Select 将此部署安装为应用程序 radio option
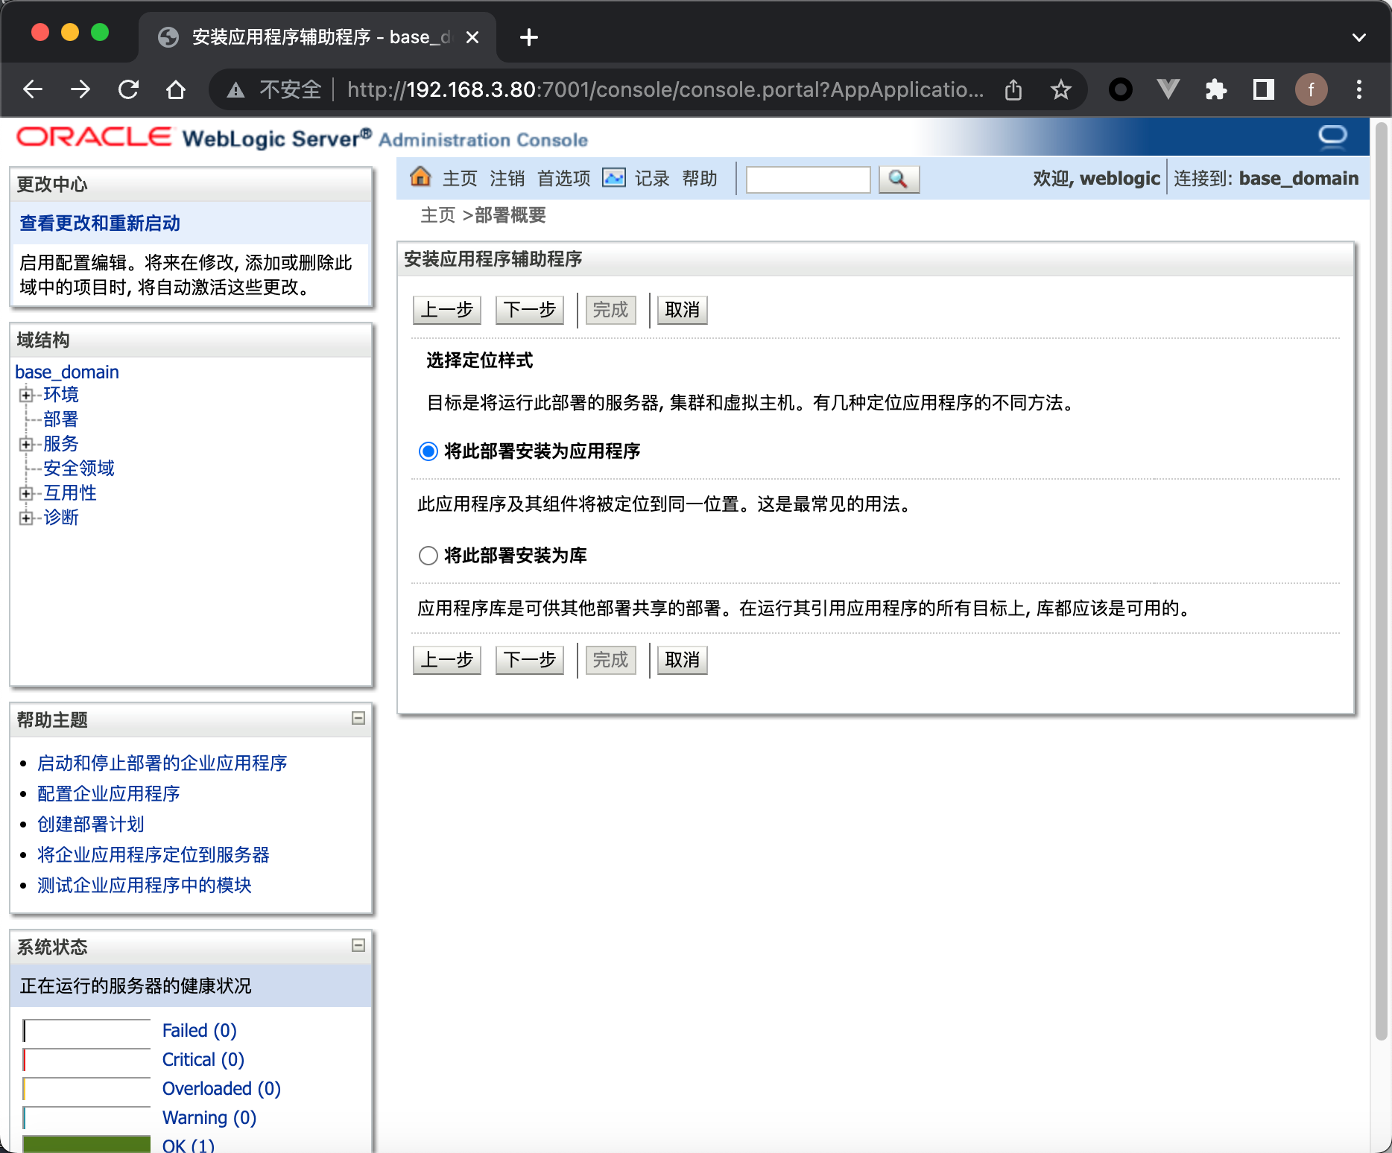 tap(428, 451)
